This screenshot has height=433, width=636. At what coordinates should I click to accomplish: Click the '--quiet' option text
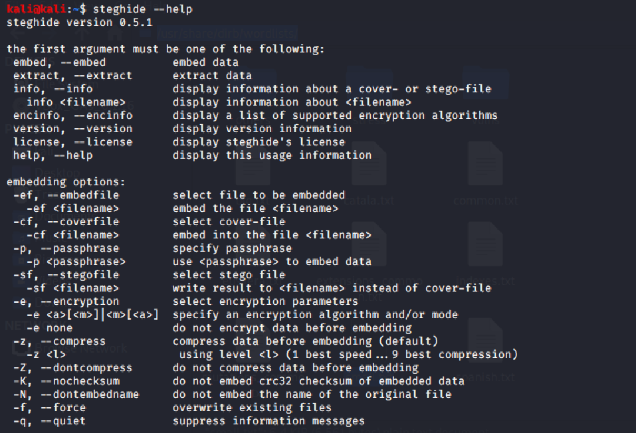[63, 421]
